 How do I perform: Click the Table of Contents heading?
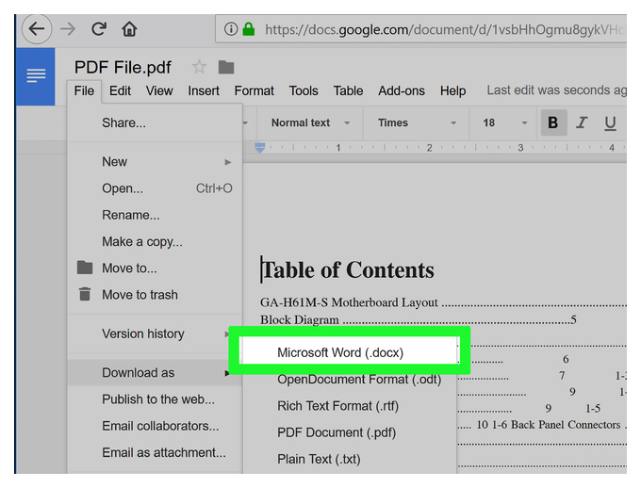[348, 270]
